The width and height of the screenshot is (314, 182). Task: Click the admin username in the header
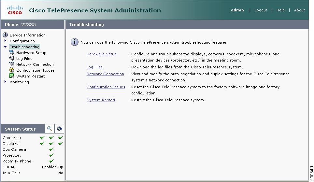pos(237,10)
